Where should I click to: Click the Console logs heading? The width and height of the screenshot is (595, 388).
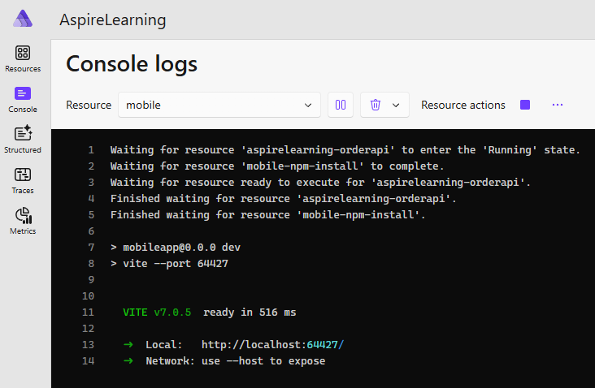point(132,63)
